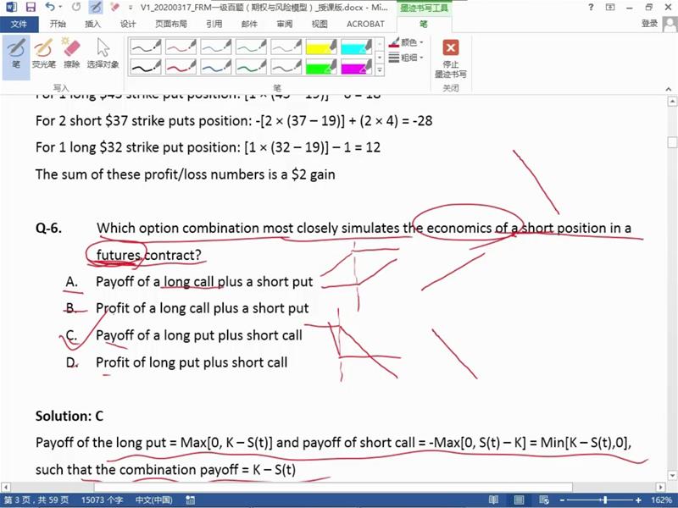Switch to Print Layout view

[x=519, y=500]
